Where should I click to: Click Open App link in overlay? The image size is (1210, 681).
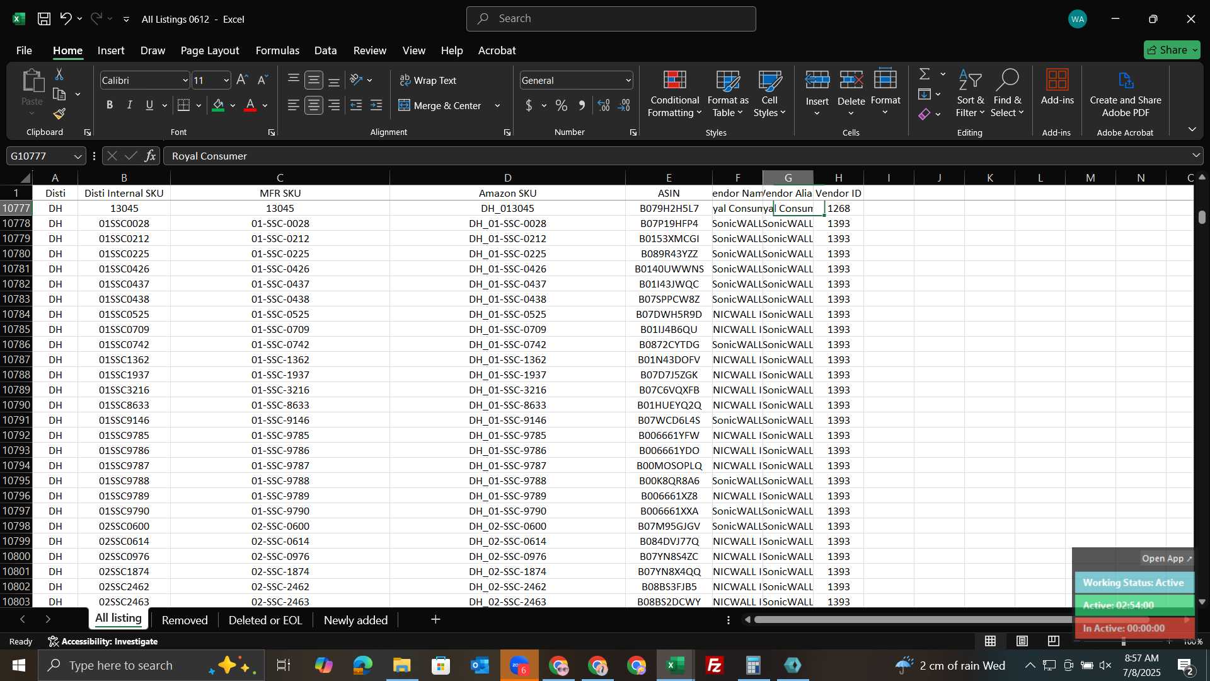pyautogui.click(x=1167, y=559)
